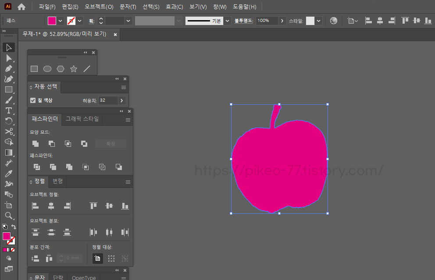Click Minus Front shape mode icon
Screen dimensions: 435x280
click(x=52, y=144)
